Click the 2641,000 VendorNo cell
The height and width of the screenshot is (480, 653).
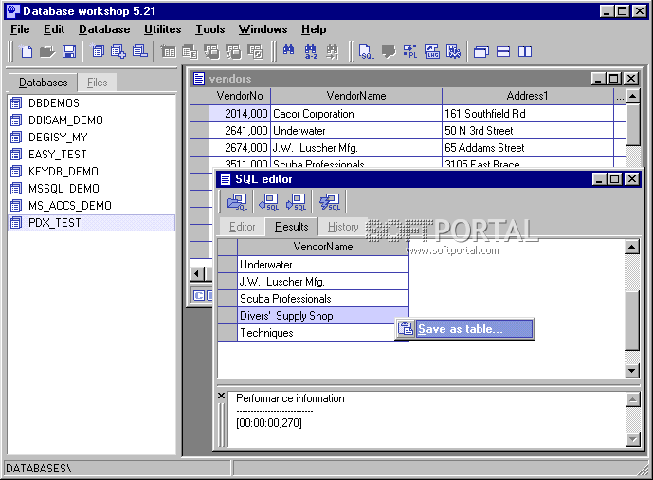240,131
